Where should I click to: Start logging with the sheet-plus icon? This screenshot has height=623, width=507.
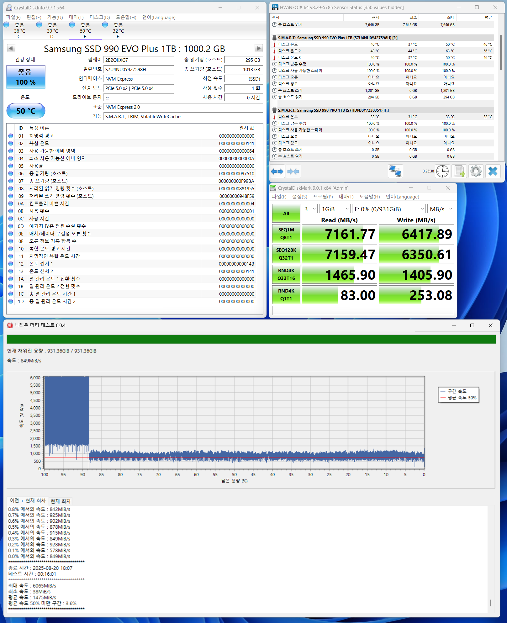coord(459,172)
